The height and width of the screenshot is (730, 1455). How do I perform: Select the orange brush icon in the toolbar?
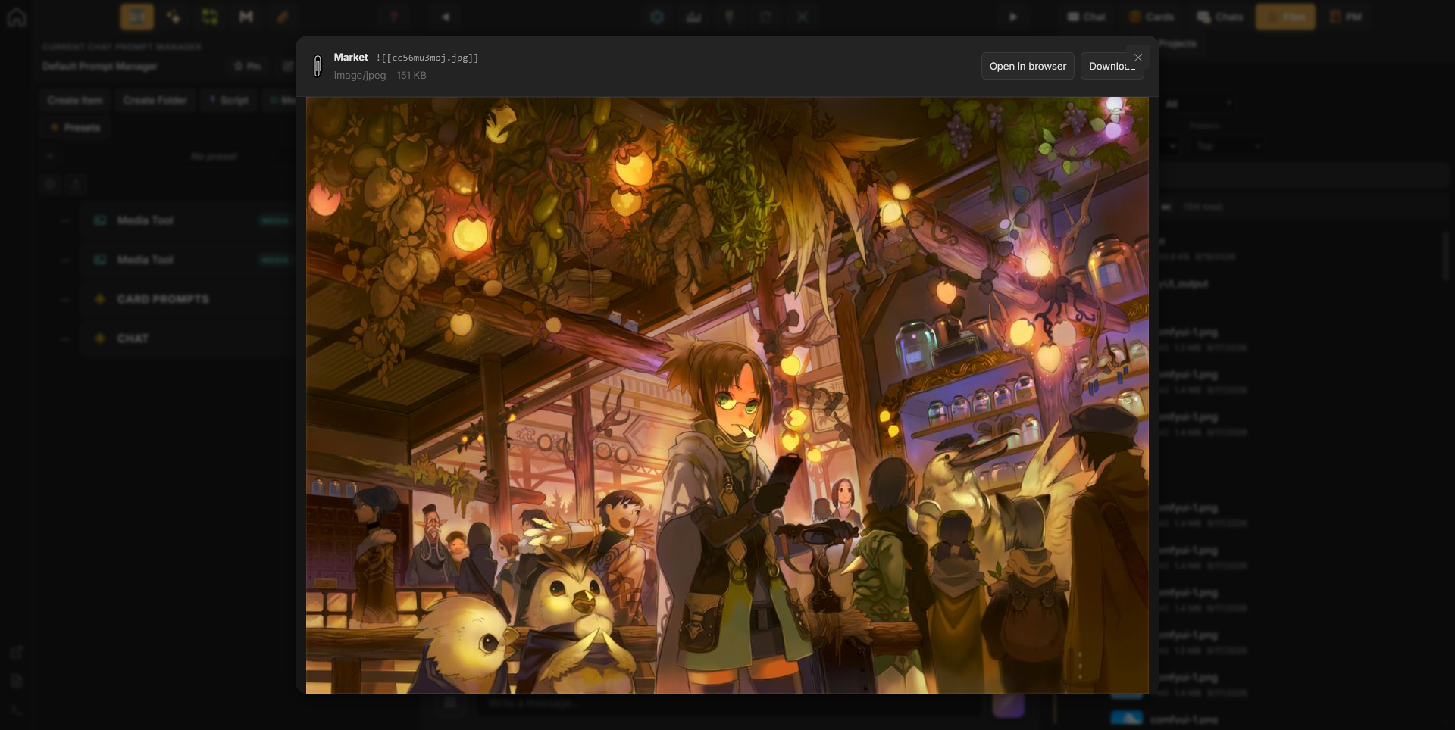point(283,17)
